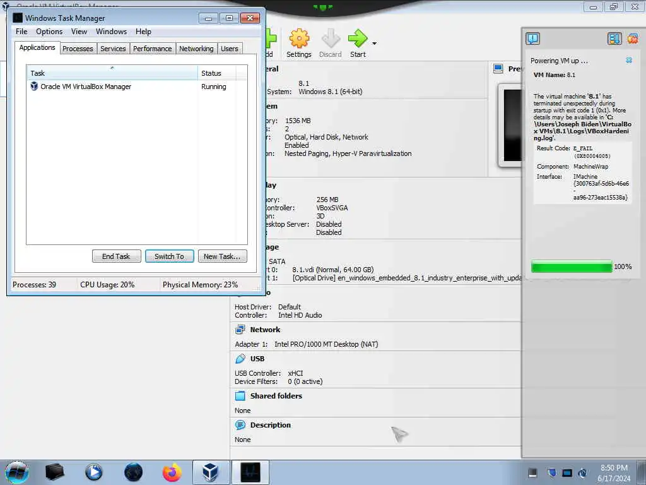
Task: Open the Windows menu in Task Manager
Action: pos(111,32)
